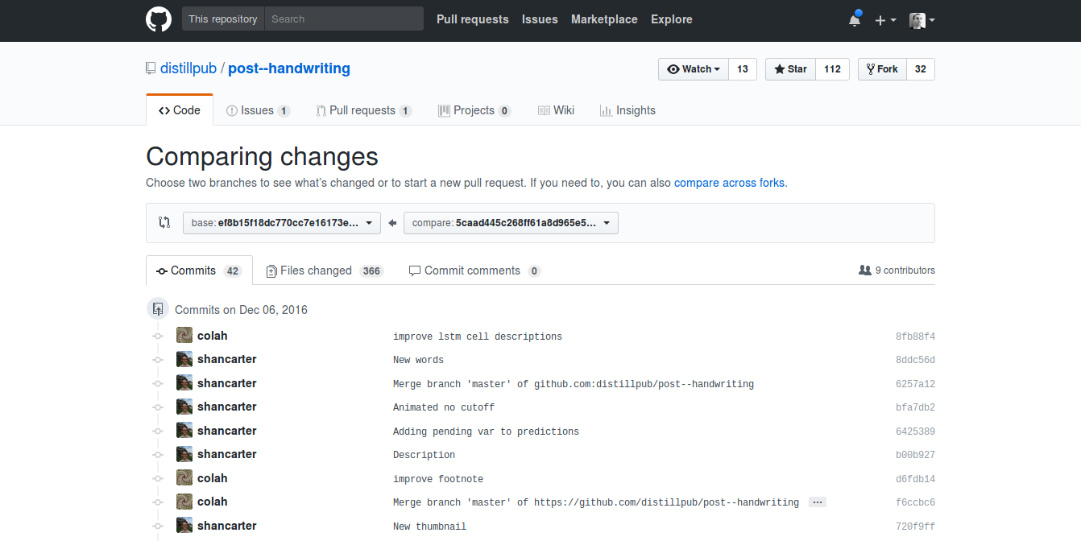
Task: Switch to the Commits 42 tab
Action: click(x=199, y=270)
